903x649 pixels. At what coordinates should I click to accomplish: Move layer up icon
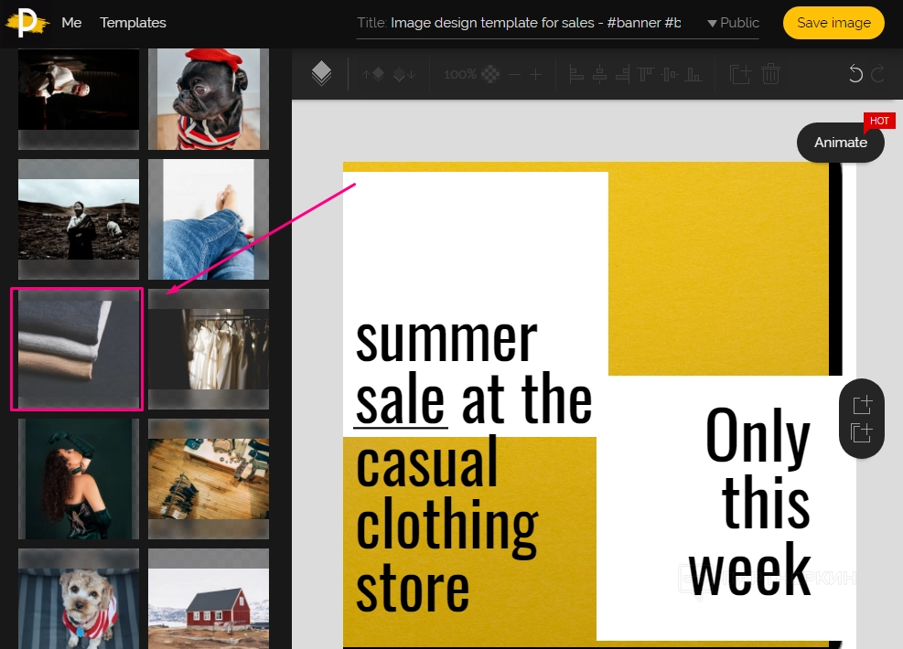373,74
